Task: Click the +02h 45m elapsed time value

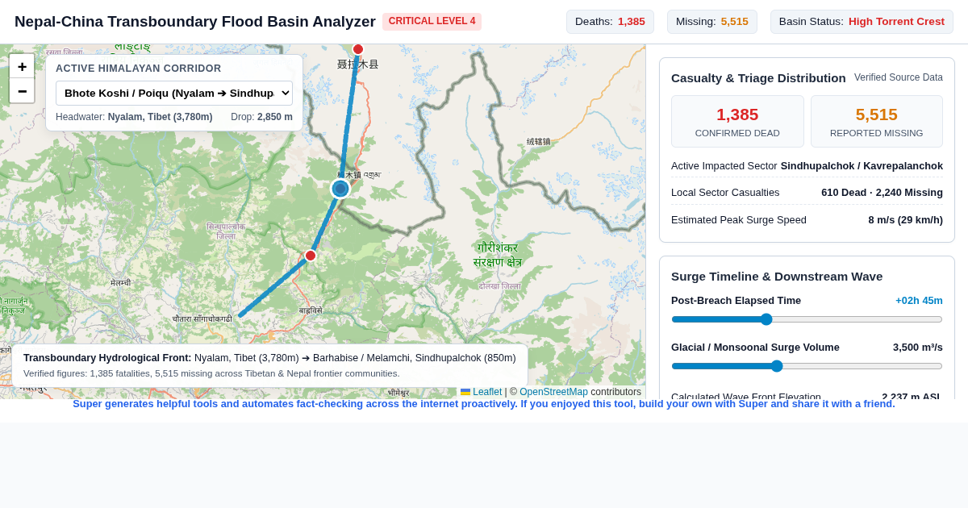Action: tap(919, 301)
